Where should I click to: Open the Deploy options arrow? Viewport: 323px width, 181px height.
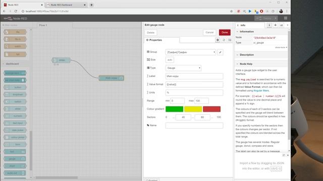coord(276,18)
